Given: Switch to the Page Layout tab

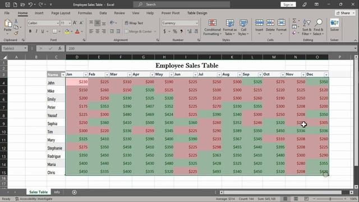Looking at the screenshot, I should click(x=61, y=13).
